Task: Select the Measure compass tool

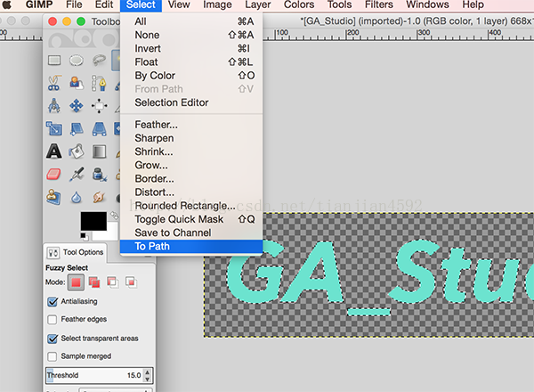Action: click(x=54, y=106)
